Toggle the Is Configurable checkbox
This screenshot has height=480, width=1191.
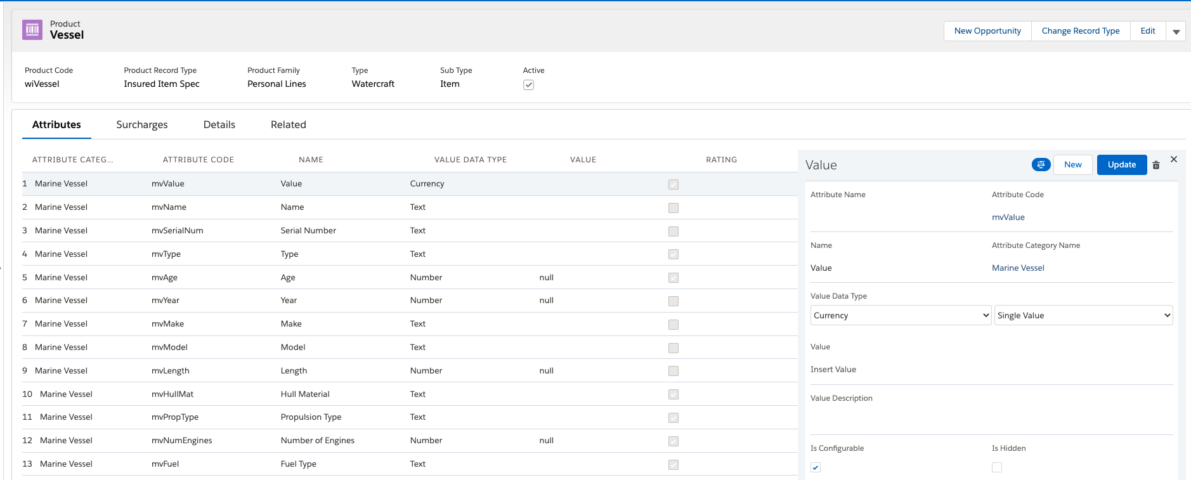point(816,467)
